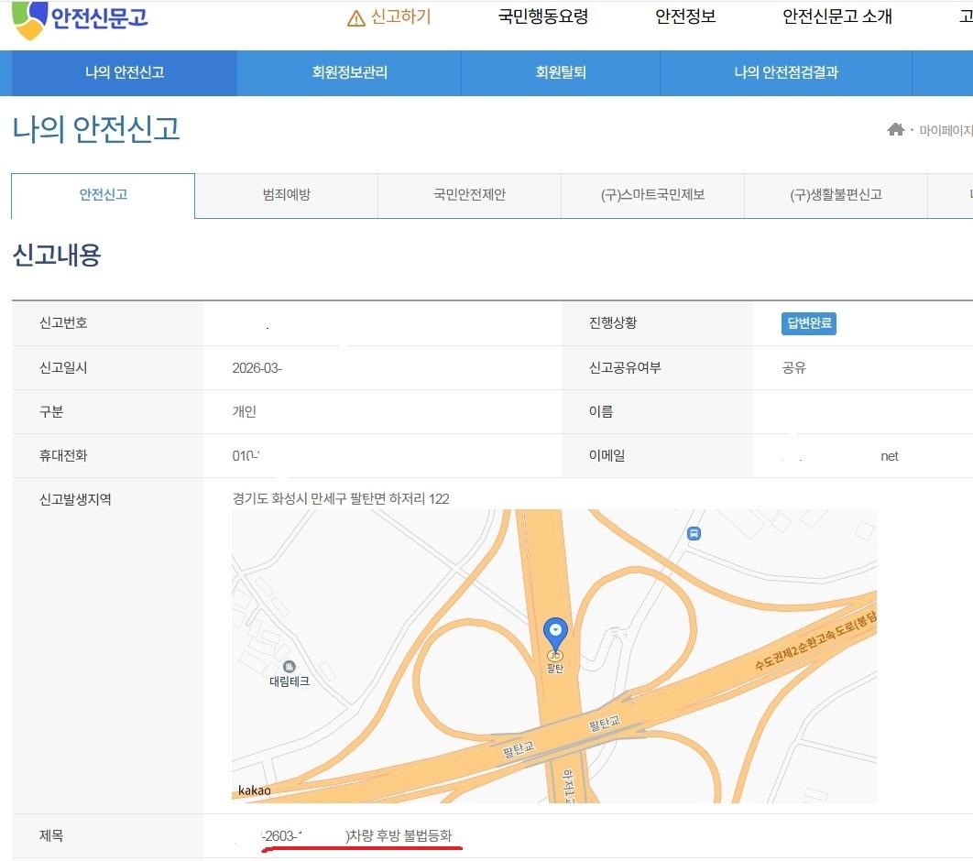Click the 답변완료 status badge
The height and width of the screenshot is (861, 973).
coord(807,323)
